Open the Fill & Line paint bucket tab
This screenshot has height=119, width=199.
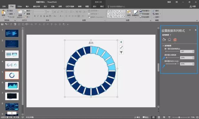164,39
